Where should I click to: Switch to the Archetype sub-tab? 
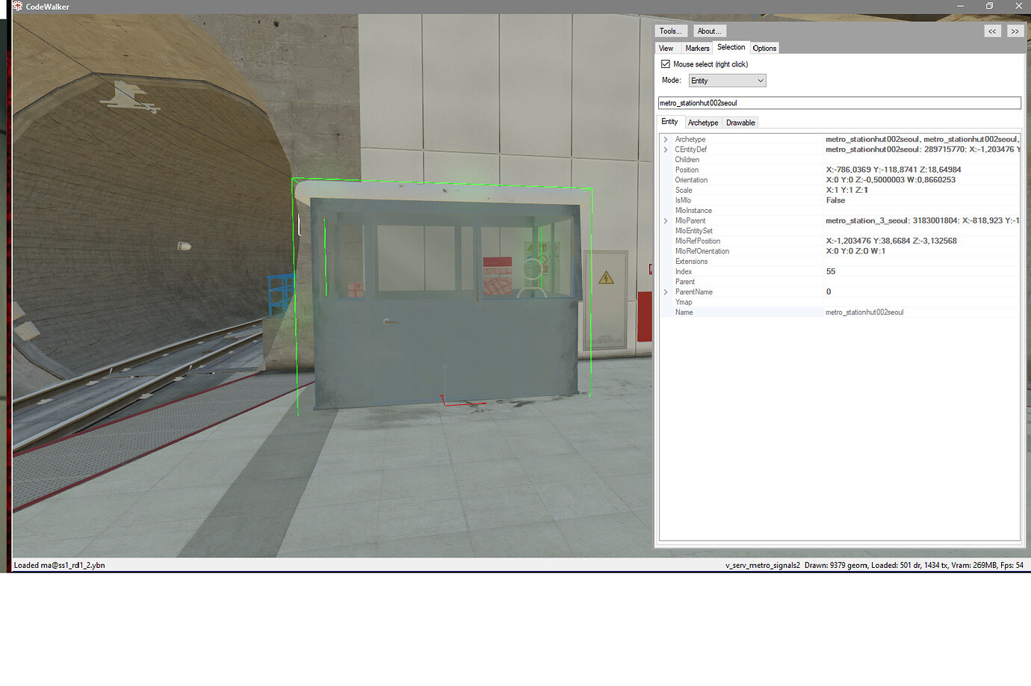702,122
